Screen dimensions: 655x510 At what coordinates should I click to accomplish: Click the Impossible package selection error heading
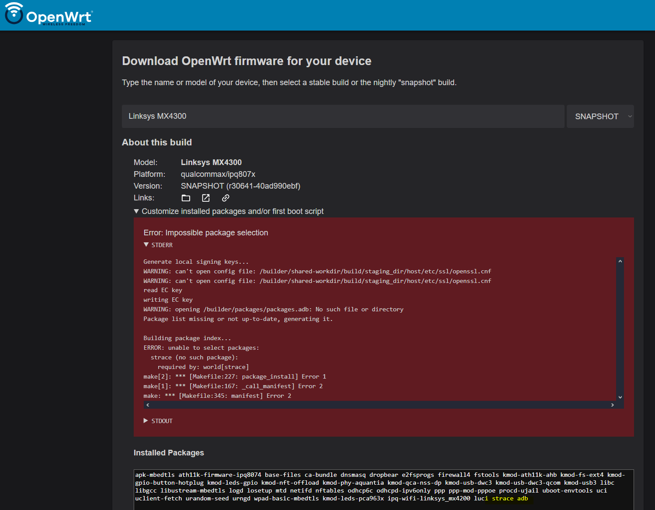[x=206, y=233]
